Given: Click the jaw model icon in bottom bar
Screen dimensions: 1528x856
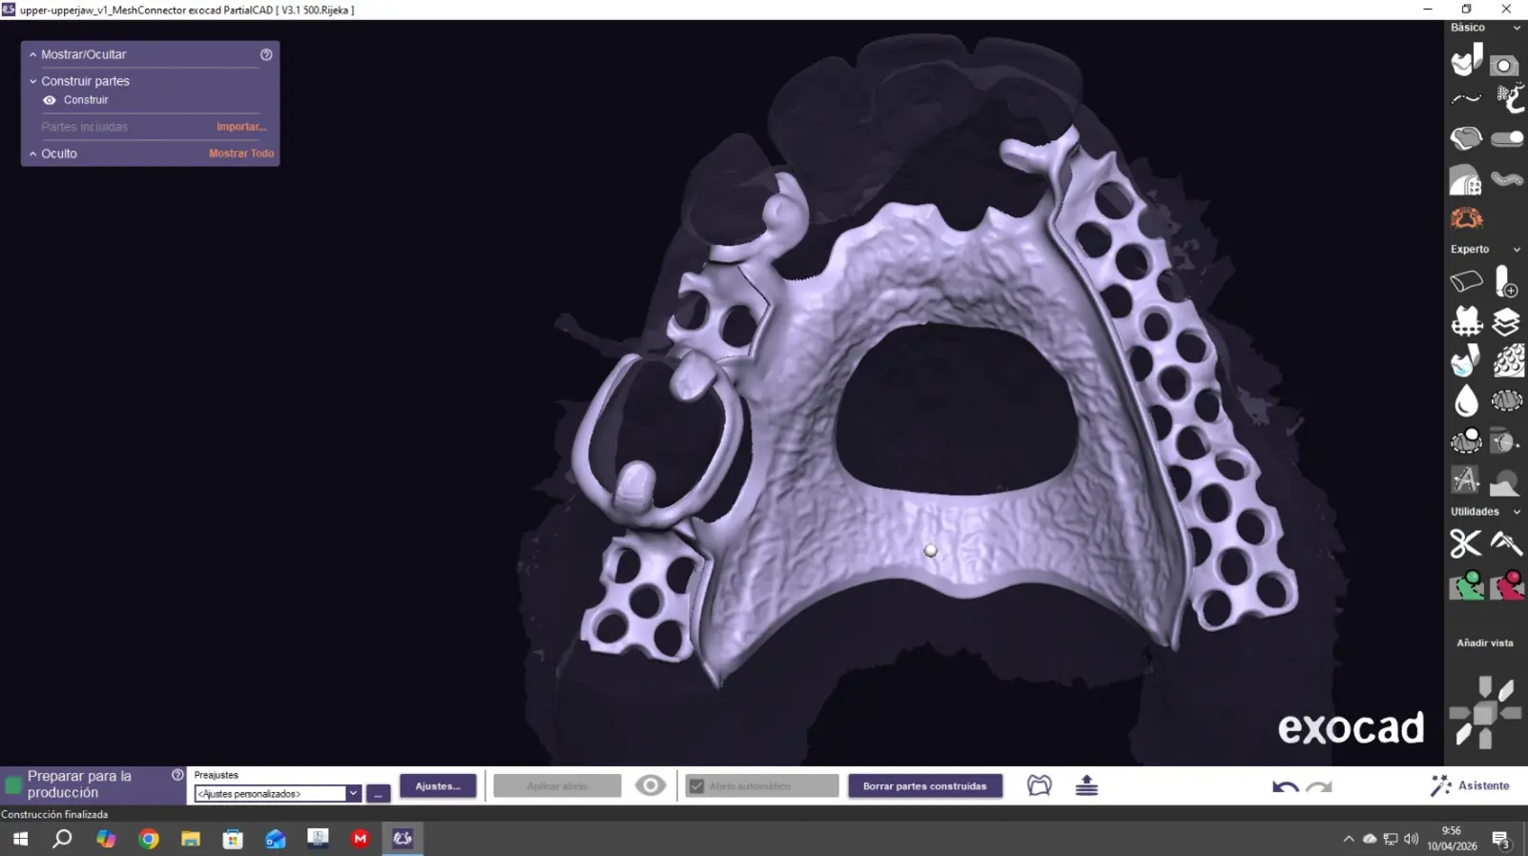Looking at the screenshot, I should pos(1039,785).
